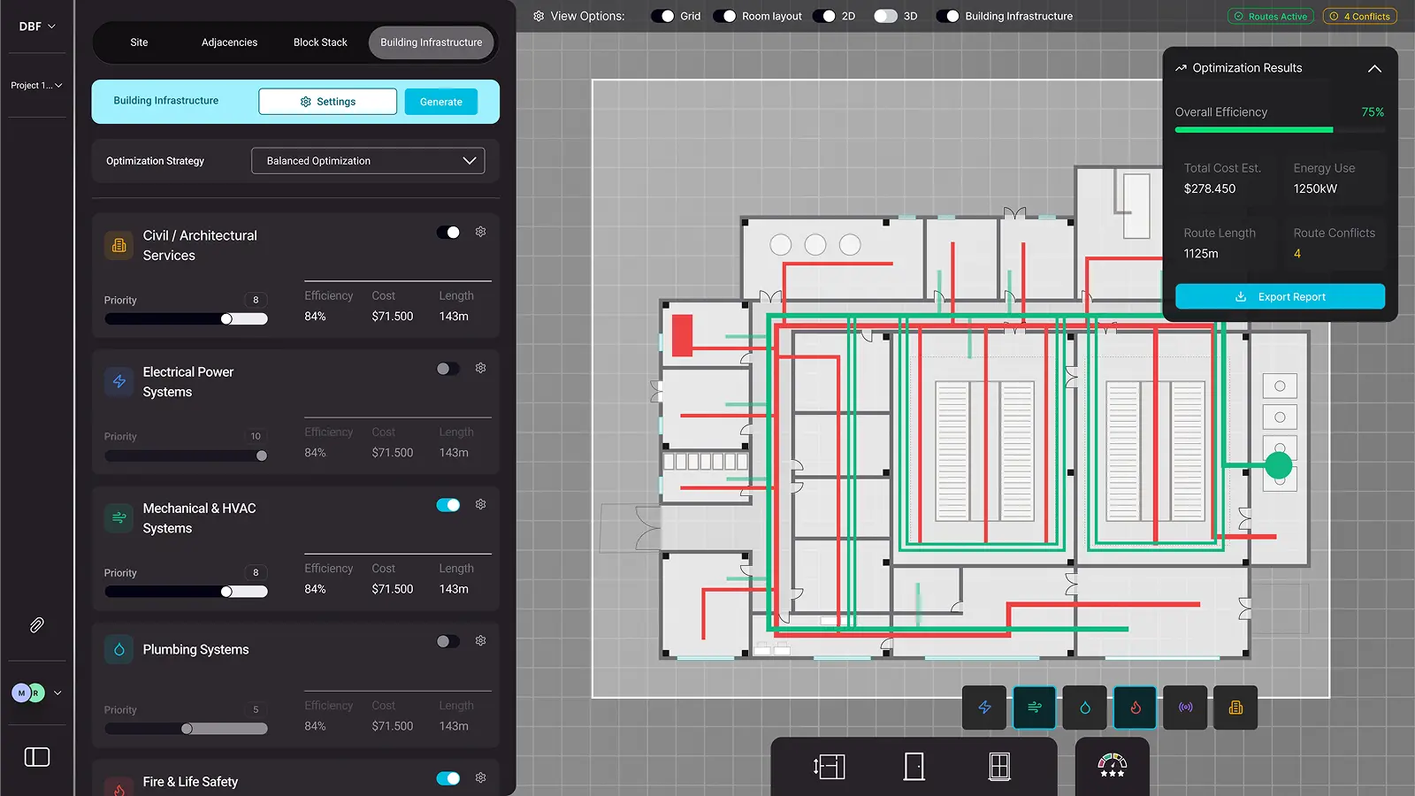This screenshot has height=796, width=1415.
Task: Enable the Electrical Power Systems toggle
Action: [x=447, y=369]
